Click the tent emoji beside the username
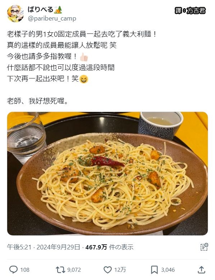The width and height of the screenshot is (215, 280). pyautogui.click(x=58, y=10)
